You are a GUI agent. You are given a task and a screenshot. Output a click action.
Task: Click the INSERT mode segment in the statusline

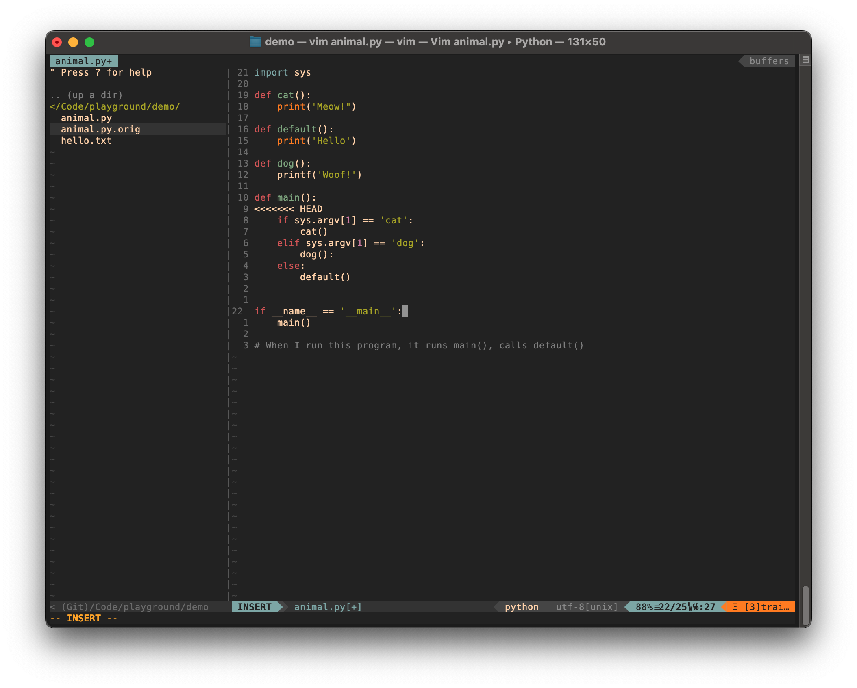pos(255,607)
